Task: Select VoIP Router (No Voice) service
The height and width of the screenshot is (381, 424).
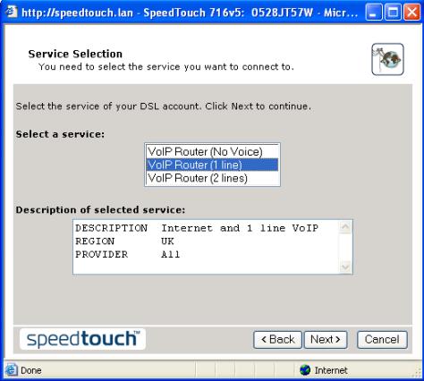Action: tap(212, 152)
